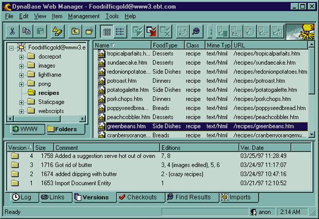
Task: Collapse the Foodrifficgold root tree node
Action: click(x=11, y=48)
